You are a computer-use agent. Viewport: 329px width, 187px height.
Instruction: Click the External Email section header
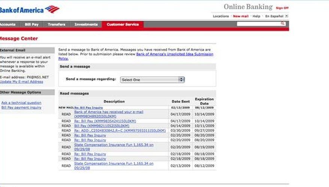pyautogui.click(x=27, y=50)
